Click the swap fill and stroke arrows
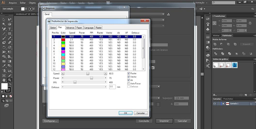The image size is (256, 129). point(10,84)
